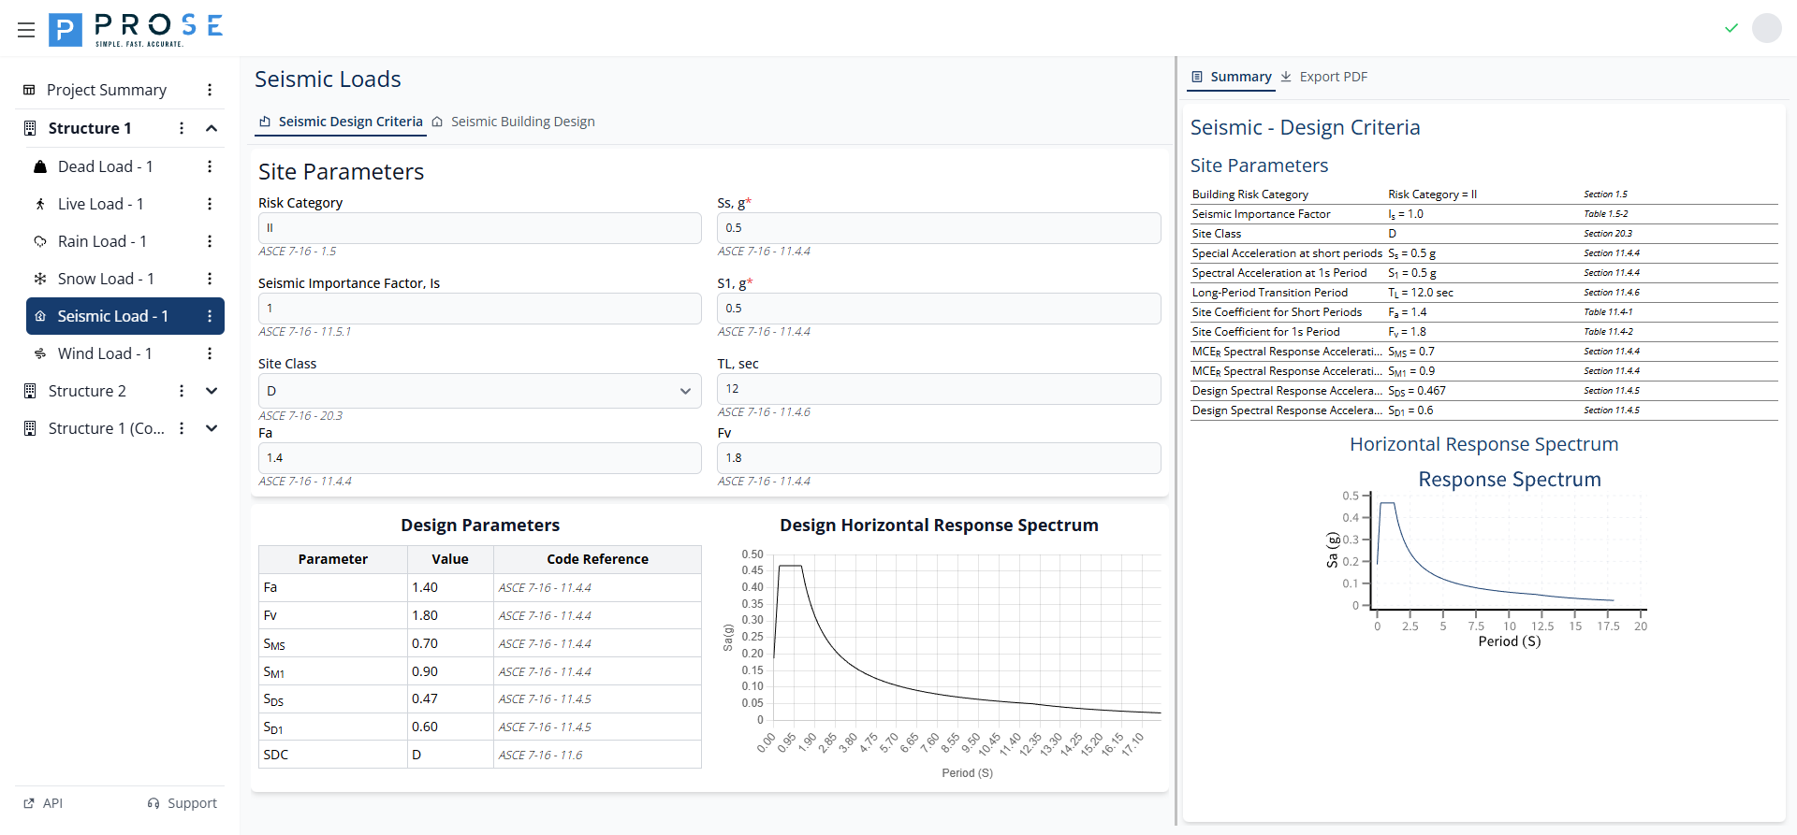1797x835 pixels.
Task: Open Dead Load - 1 kebab menu
Action: 210,166
